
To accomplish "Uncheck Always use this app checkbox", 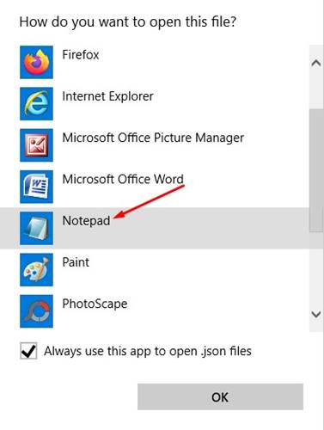I will (28, 351).
